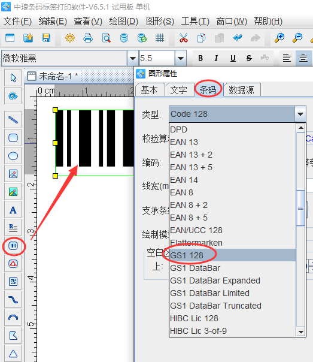Select the barcode drawing tool
313x362 pixels.
tap(13, 246)
